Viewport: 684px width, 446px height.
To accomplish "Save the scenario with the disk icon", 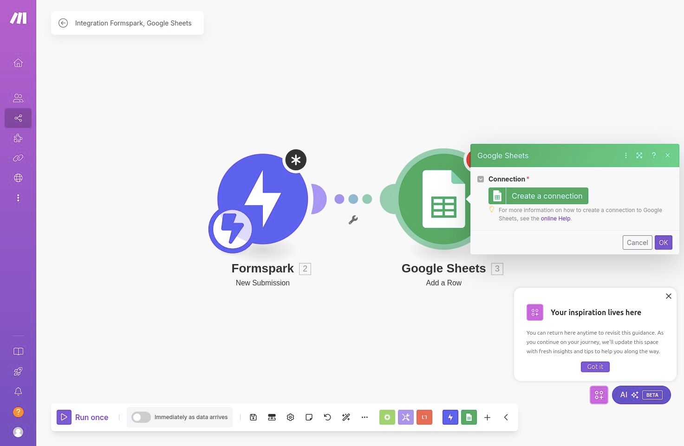I will 253,417.
